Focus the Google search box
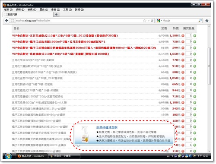Viewport: 216px width, 164px height. (x=180, y=21)
